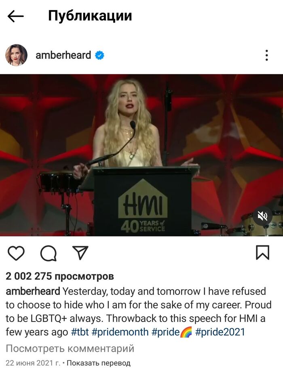
Task: Click Посмотреть комментарий to view comments
Action: point(70,349)
